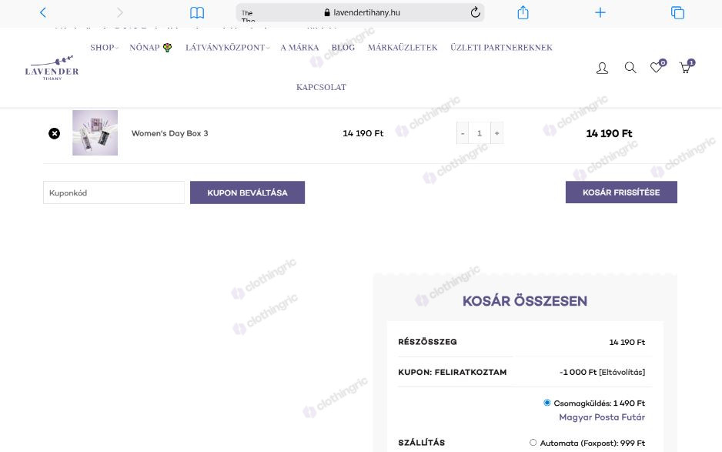The width and height of the screenshot is (722, 452).
Task: Tap the Safari back arrow
Action: (43, 12)
